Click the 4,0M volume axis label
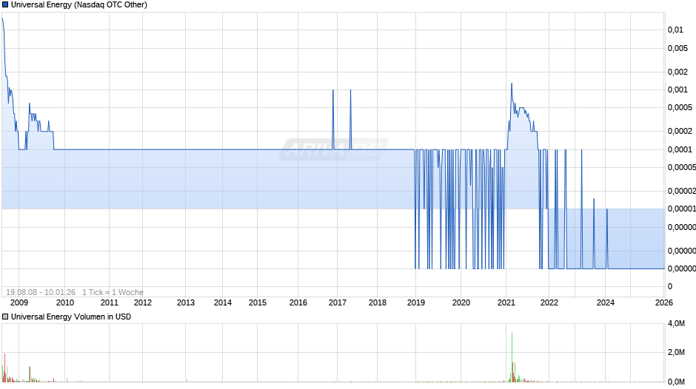The width and height of the screenshot is (696, 389). (677, 323)
